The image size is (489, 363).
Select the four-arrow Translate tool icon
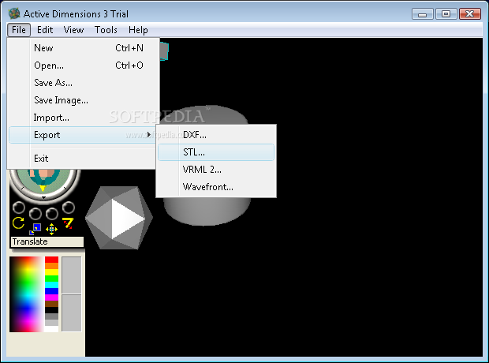click(x=51, y=229)
